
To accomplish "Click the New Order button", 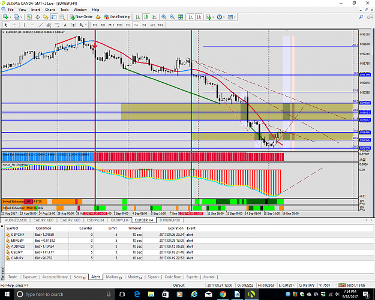I will pos(82,17).
